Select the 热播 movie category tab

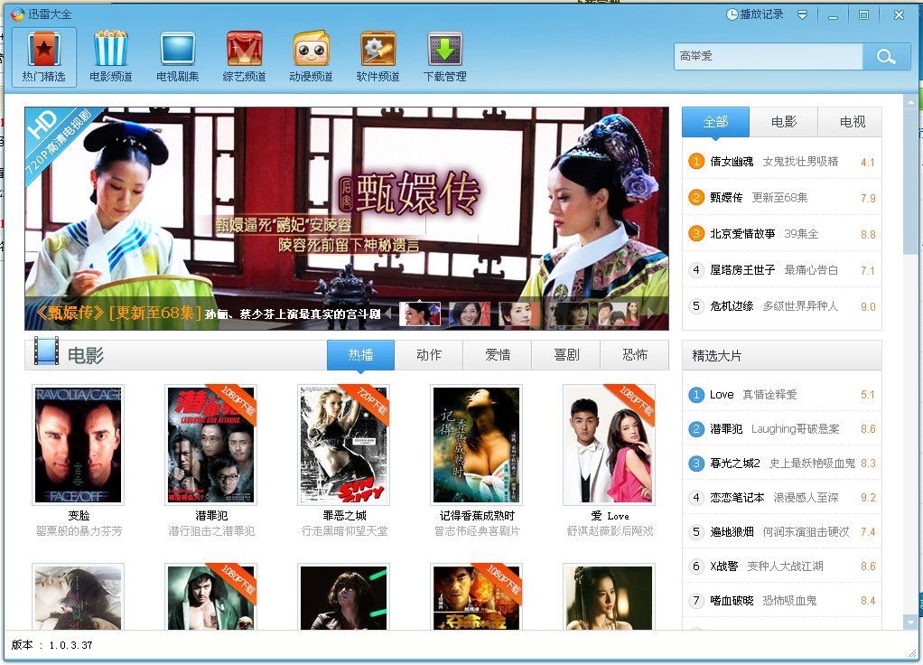coord(360,354)
